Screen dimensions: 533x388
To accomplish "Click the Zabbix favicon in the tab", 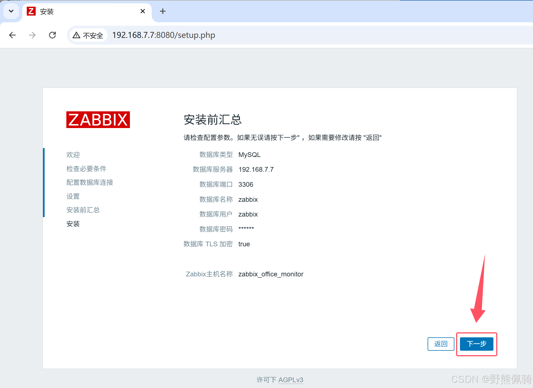I will (x=31, y=11).
